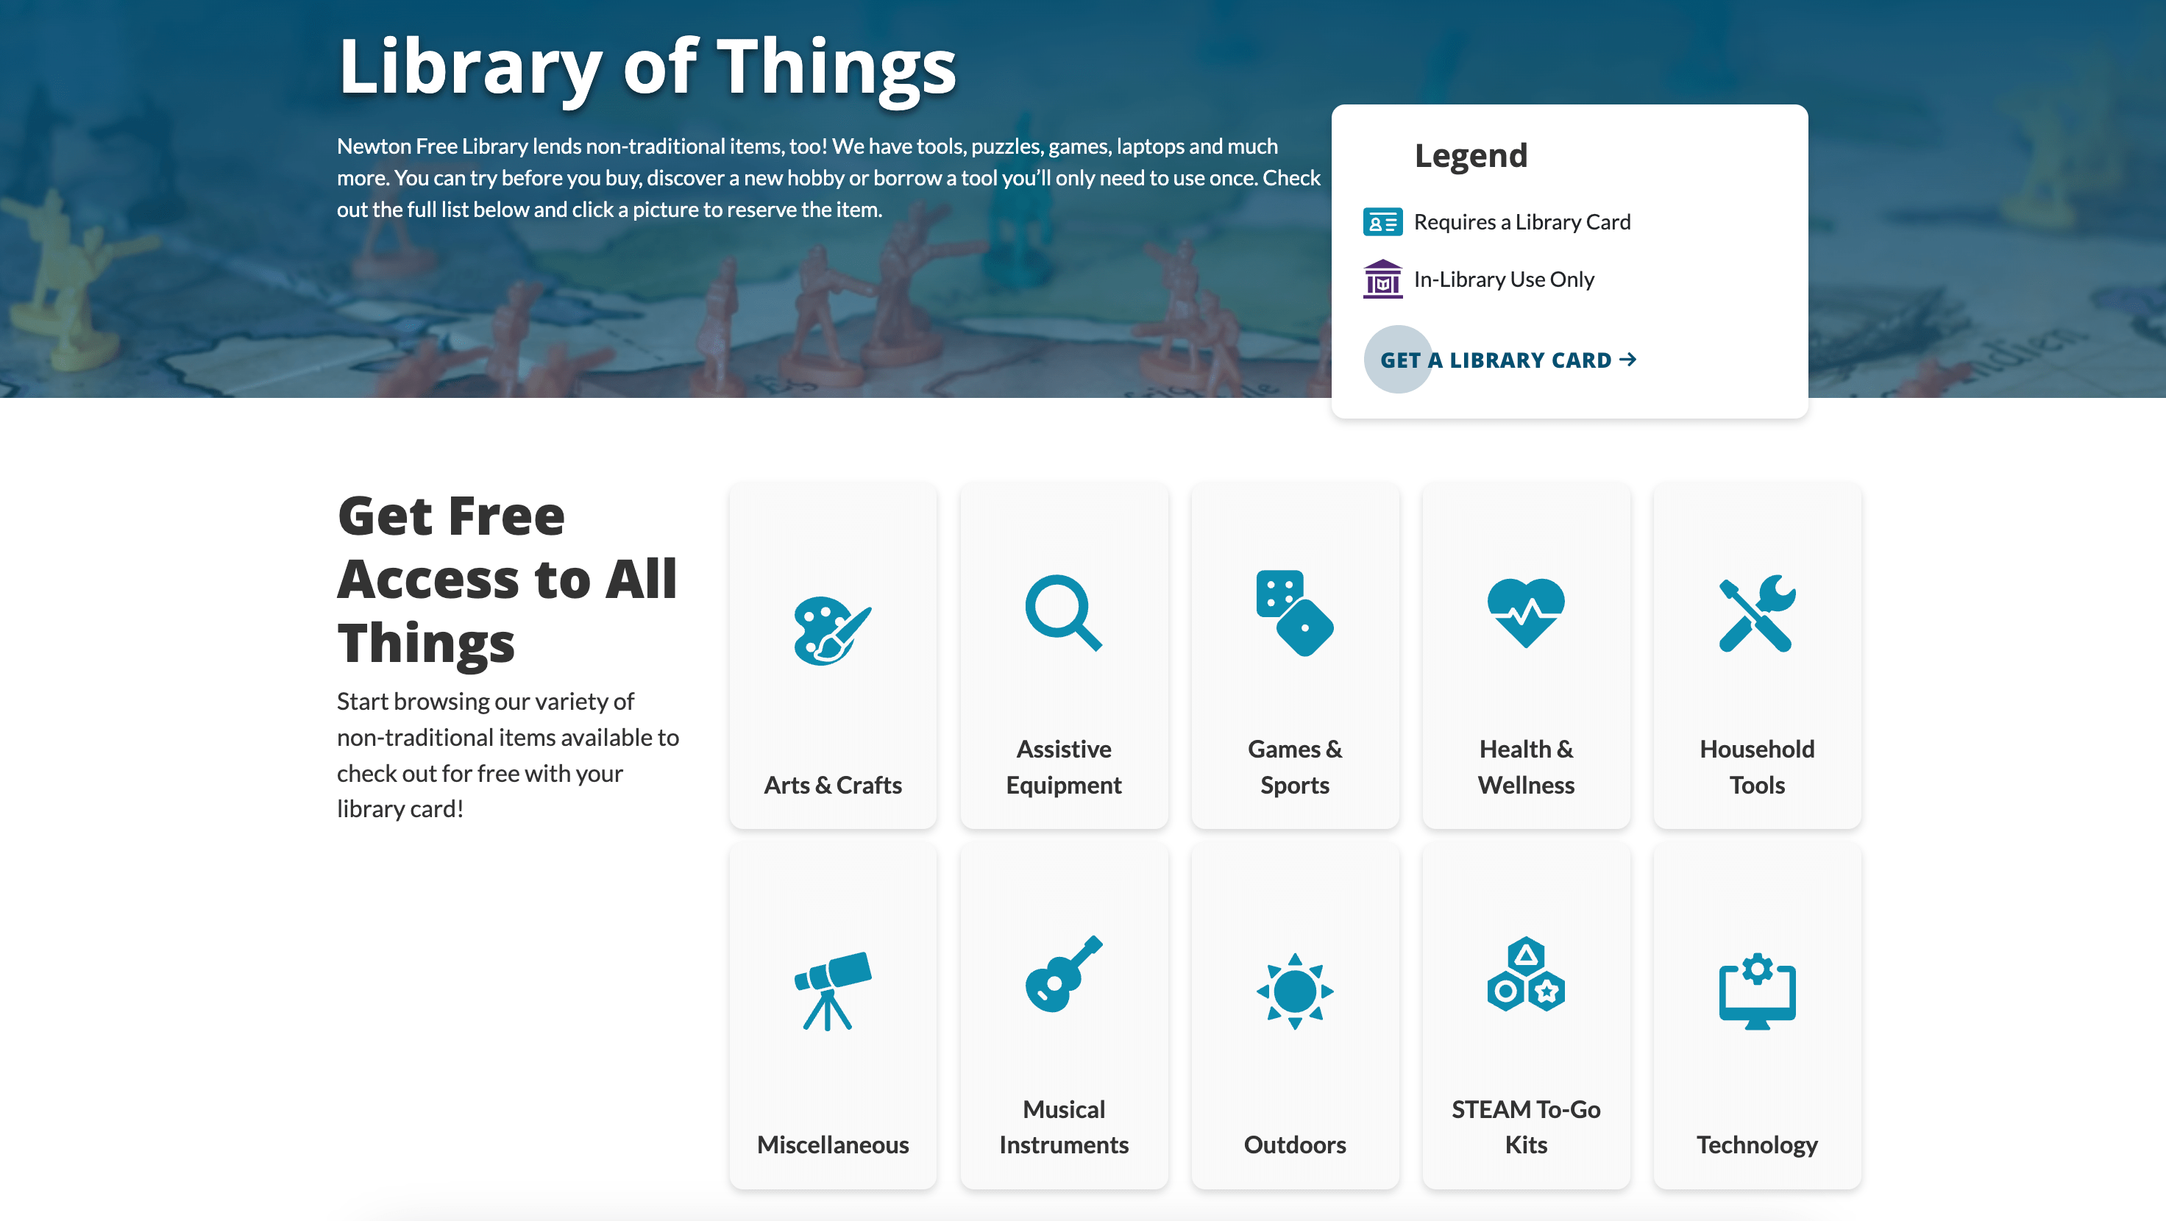Click the In-Library Use Only building icon
This screenshot has width=2166, height=1221.
(x=1382, y=280)
